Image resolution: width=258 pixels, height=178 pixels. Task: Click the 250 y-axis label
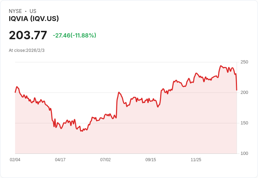pyautogui.click(x=244, y=62)
